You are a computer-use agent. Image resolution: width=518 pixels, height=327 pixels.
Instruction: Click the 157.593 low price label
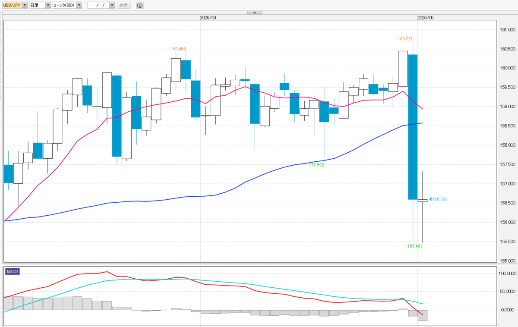317,165
